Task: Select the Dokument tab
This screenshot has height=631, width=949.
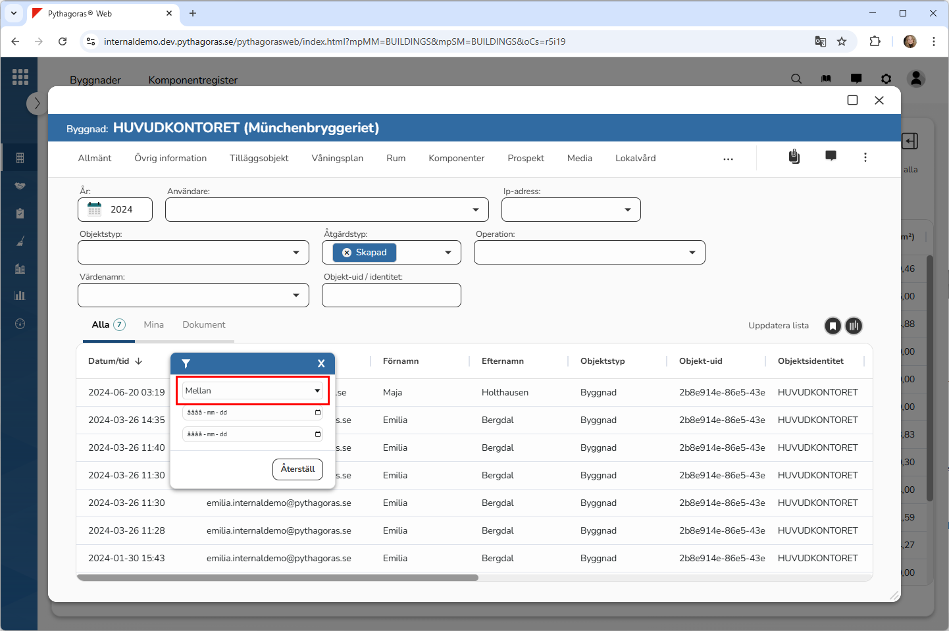Action: pos(203,324)
